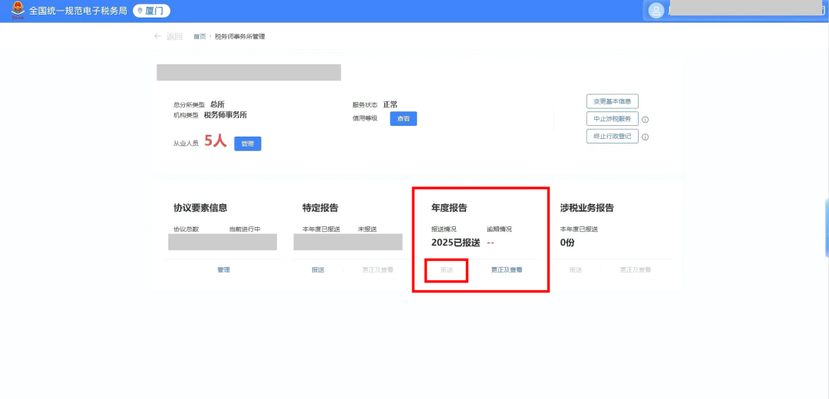Click info icon beside 中止涉税服务
The height and width of the screenshot is (399, 829).
coord(645,120)
